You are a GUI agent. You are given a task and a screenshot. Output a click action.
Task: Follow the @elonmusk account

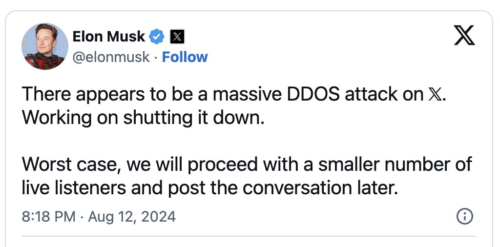click(x=185, y=57)
